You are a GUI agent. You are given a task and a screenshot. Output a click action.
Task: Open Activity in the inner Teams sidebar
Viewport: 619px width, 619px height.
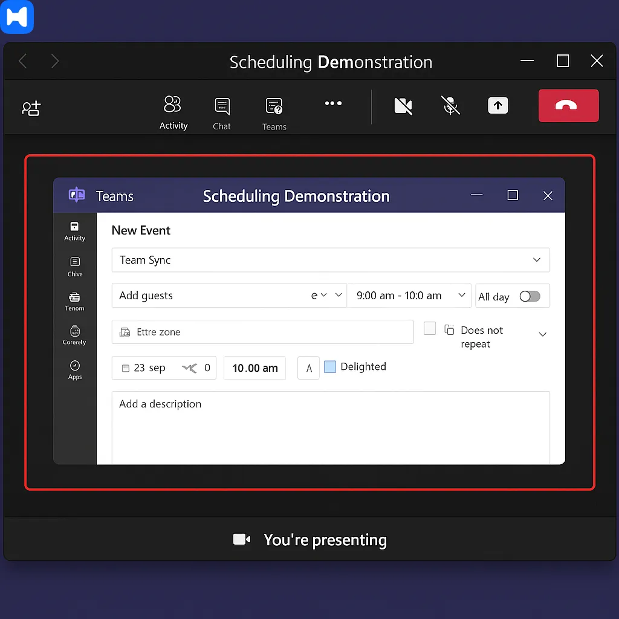(74, 232)
